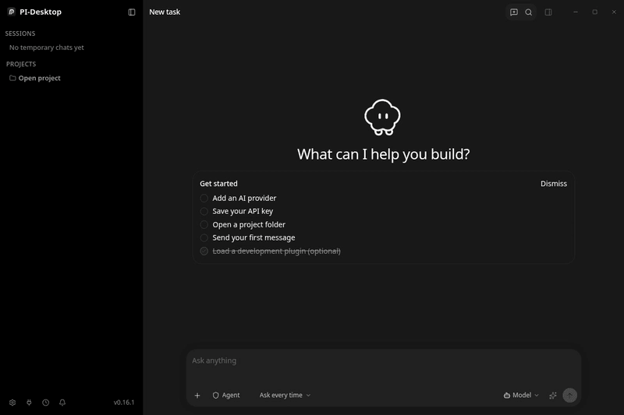This screenshot has width=624, height=415.
Task: Click the cloud mascot logo
Action: click(x=382, y=117)
